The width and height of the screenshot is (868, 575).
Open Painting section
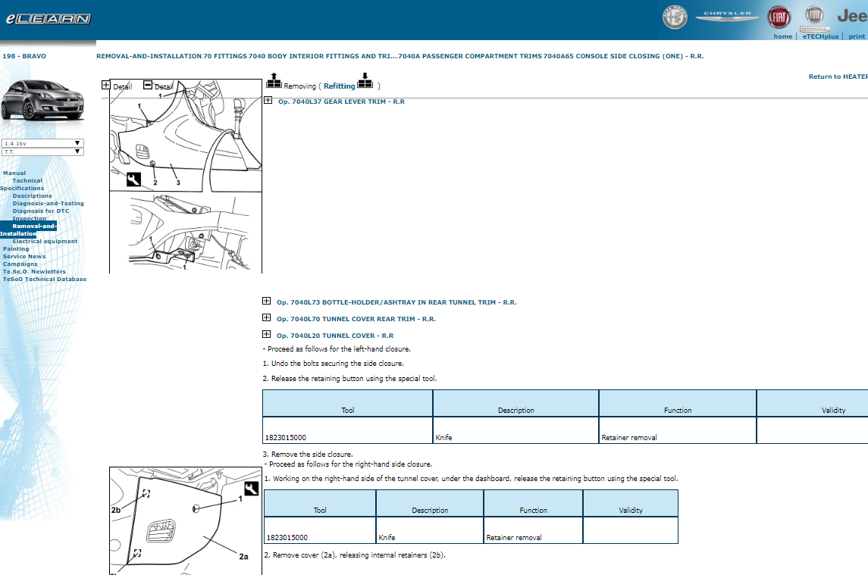[16, 249]
